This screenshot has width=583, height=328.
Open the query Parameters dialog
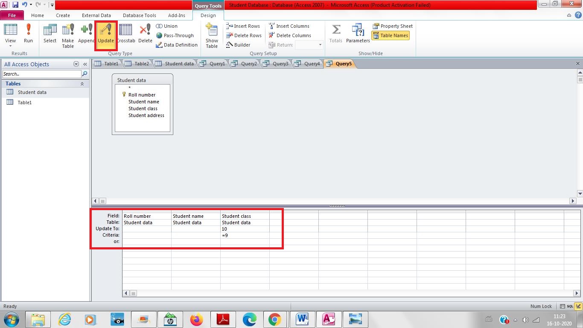tap(358, 34)
